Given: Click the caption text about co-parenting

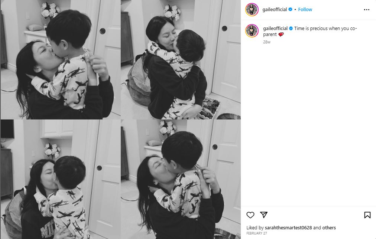Looking at the screenshot, I should (310, 31).
